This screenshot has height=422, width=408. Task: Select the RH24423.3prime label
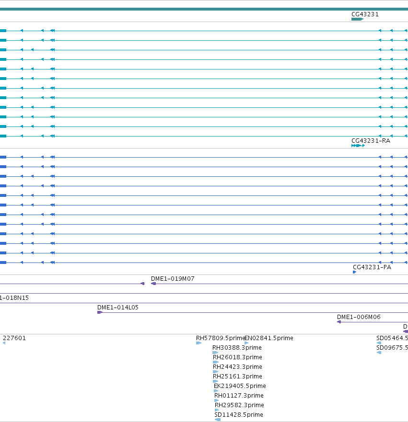click(237, 367)
